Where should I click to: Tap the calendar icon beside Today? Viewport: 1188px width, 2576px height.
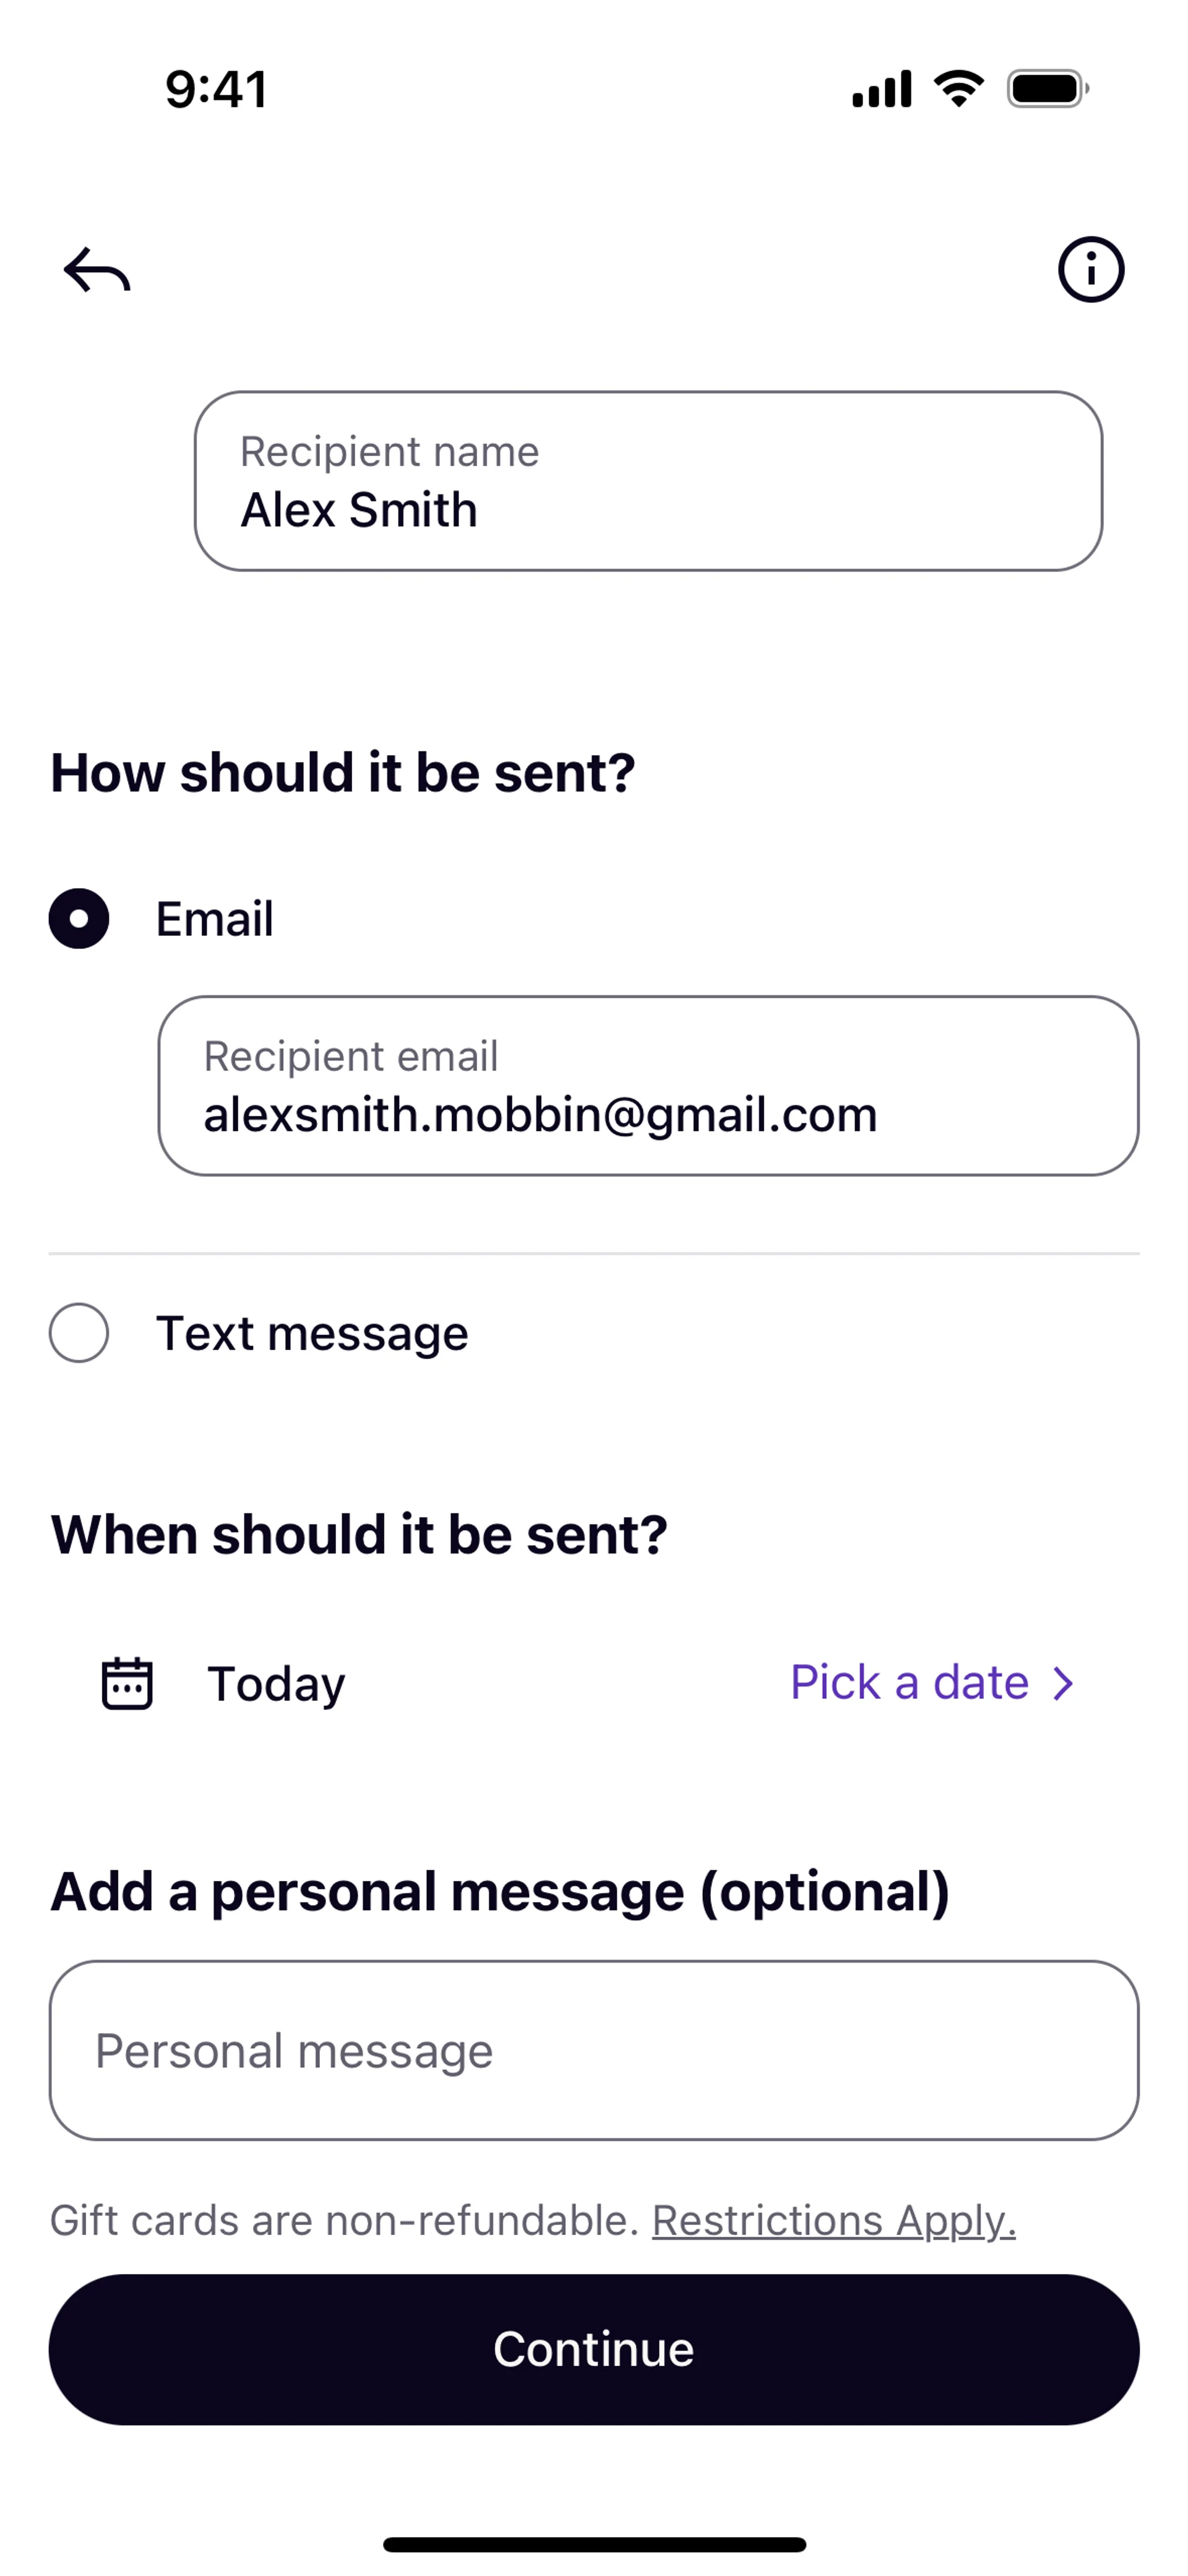click(x=127, y=1683)
